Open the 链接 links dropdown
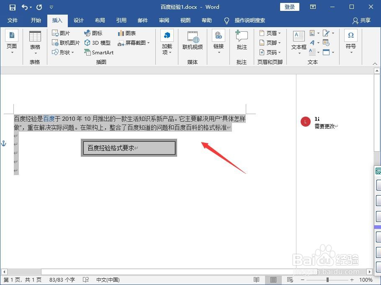This screenshot has width=381, height=285. pos(219,42)
